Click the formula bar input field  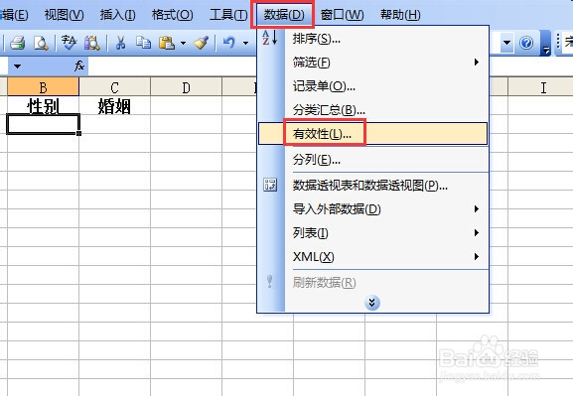pyautogui.click(x=172, y=66)
